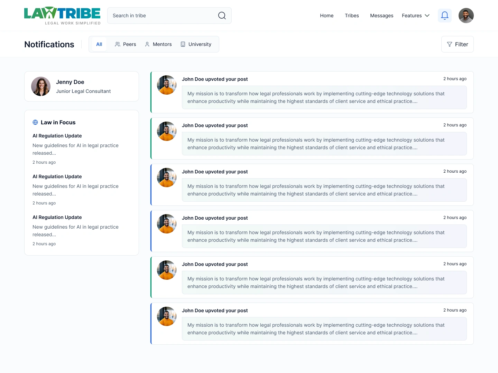This screenshot has height=373, width=498.
Task: Click the search magnifier icon
Action: [222, 16]
